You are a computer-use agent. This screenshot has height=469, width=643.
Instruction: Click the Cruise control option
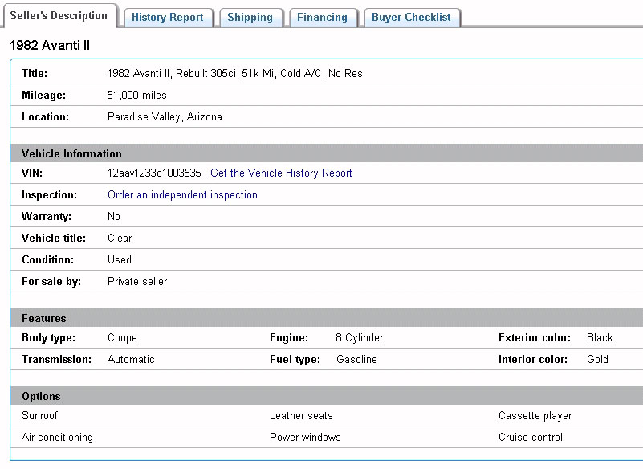[x=531, y=438]
